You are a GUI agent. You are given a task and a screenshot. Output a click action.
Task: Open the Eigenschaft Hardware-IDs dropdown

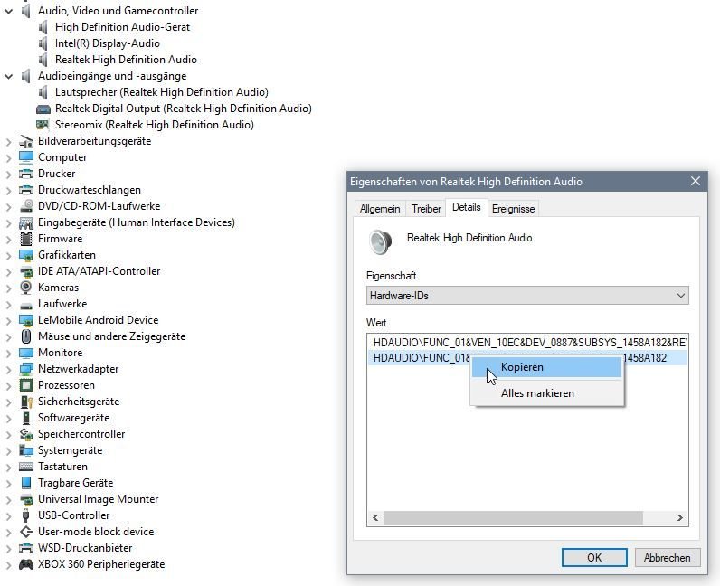tap(527, 296)
